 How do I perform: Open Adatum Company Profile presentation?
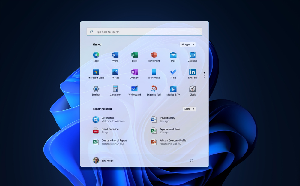pyautogui.click(x=168, y=142)
